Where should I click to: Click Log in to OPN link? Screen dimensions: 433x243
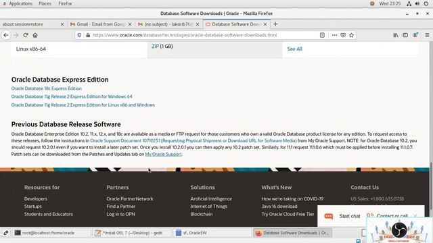click(x=120, y=214)
